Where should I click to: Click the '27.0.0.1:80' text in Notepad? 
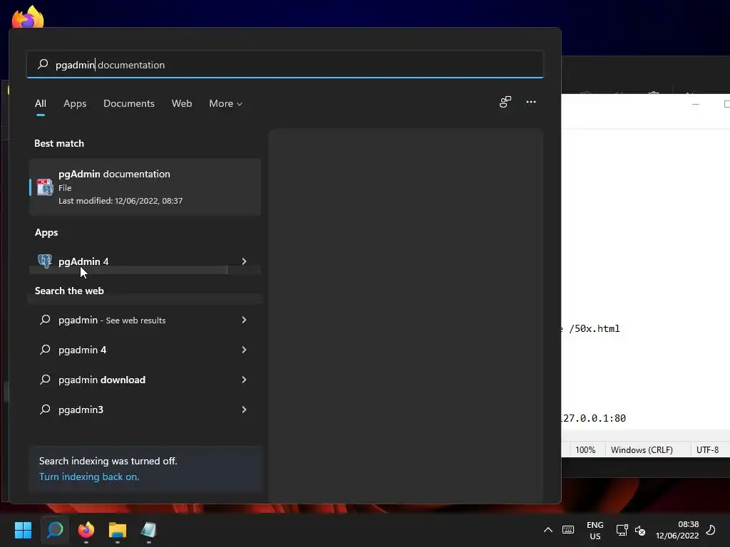pyautogui.click(x=594, y=418)
